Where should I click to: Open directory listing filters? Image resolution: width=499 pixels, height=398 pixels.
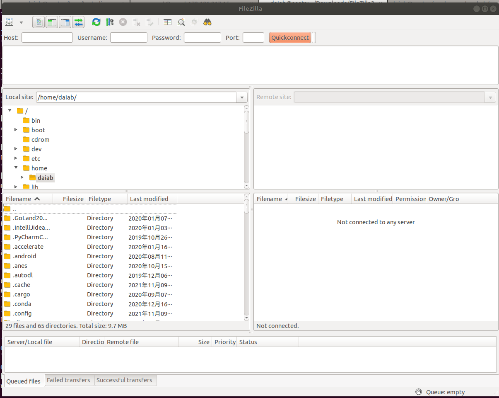(x=168, y=22)
